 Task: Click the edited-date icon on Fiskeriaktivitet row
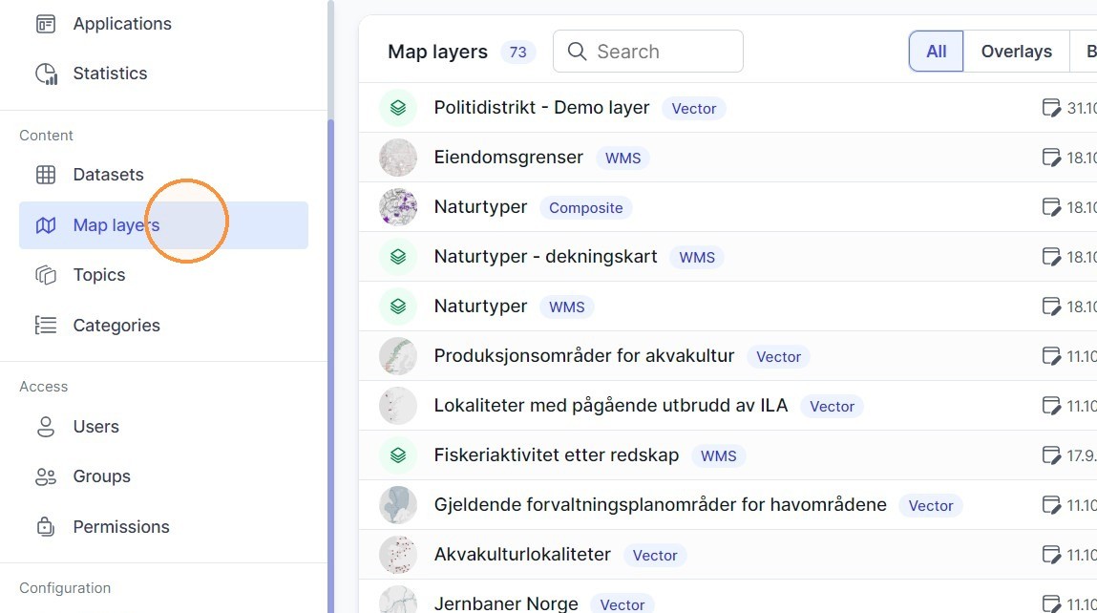tap(1051, 455)
